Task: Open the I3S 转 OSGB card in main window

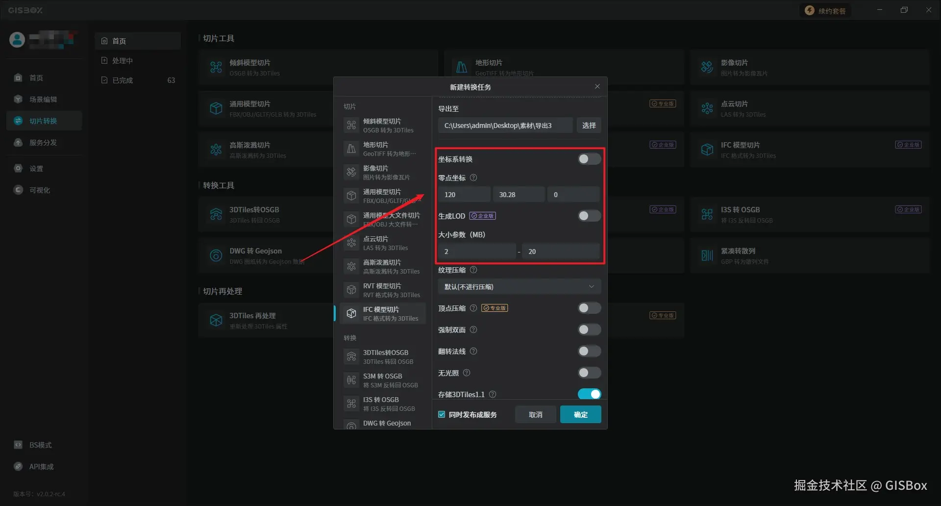Action: tap(810, 214)
